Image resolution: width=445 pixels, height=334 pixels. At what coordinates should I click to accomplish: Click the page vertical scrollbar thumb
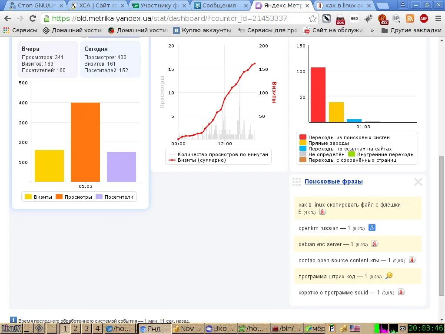pyautogui.click(x=442, y=226)
